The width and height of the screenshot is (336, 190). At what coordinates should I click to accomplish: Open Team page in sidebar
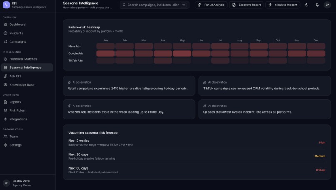point(27,136)
